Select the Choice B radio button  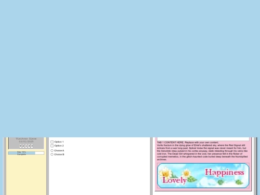point(52,155)
